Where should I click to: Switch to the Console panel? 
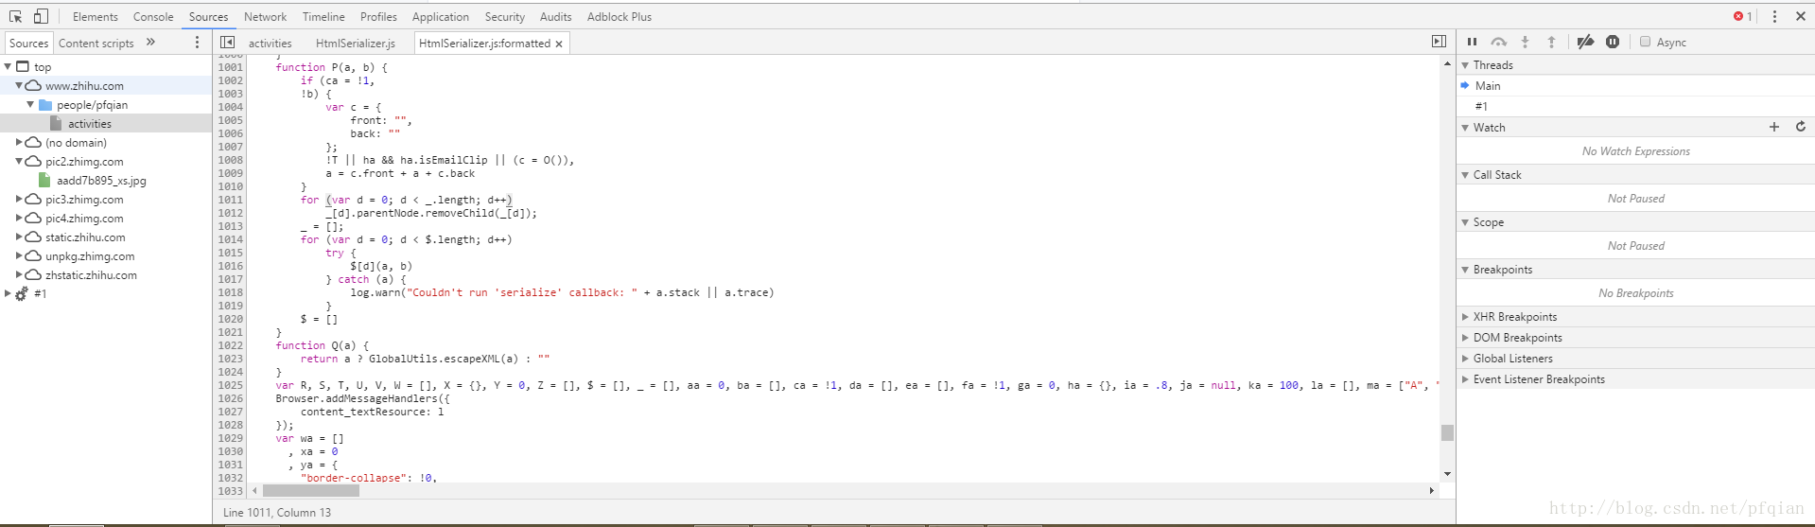tap(153, 17)
